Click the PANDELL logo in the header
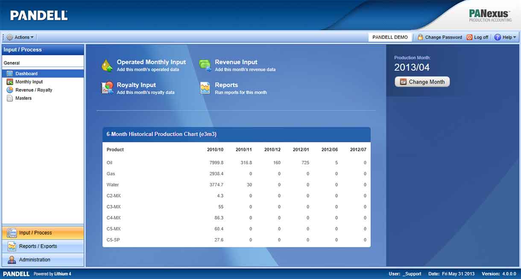521x279 pixels. click(39, 15)
